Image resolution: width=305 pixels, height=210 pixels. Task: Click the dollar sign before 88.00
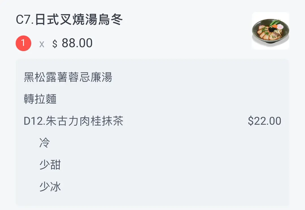(55, 44)
